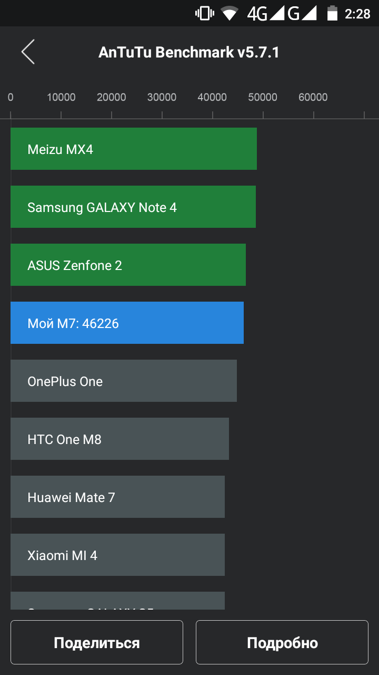Tap the 30000 axis scale label
379x675 pixels.
pos(162,97)
